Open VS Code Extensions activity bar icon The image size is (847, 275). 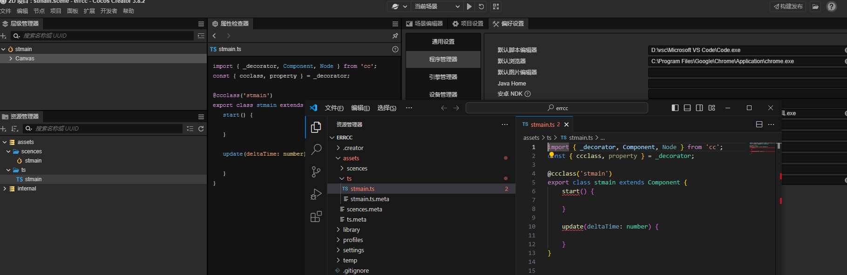pos(316,216)
